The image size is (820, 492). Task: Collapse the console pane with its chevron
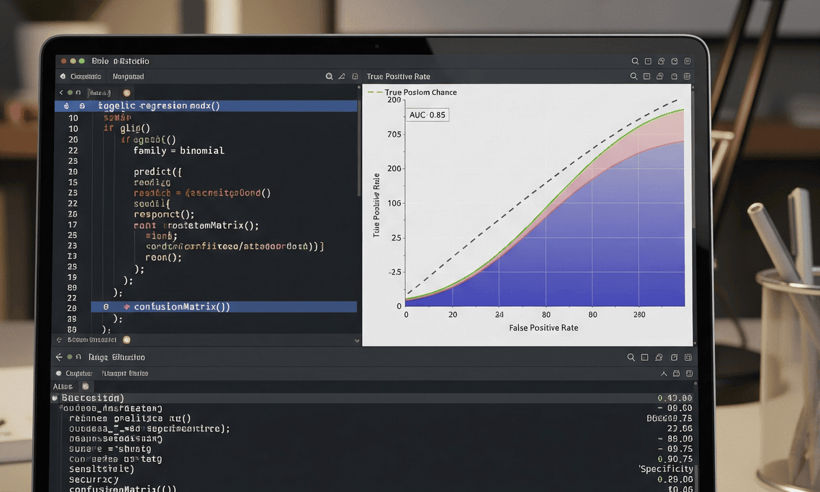(664, 373)
